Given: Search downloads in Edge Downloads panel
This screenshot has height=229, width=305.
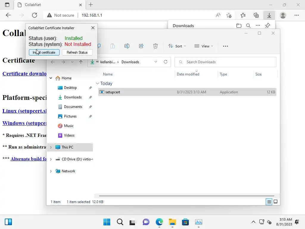Looking at the screenshot, I should click(248, 26).
